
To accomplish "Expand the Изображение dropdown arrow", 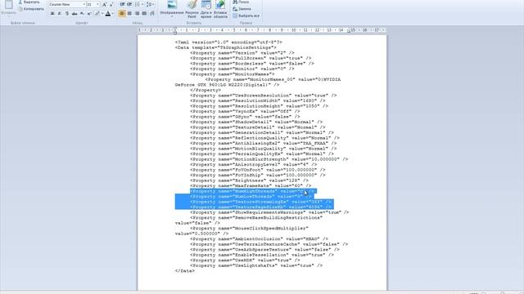I will click(x=172, y=16).
